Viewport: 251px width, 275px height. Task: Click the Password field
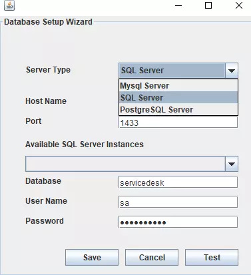[x=178, y=222]
